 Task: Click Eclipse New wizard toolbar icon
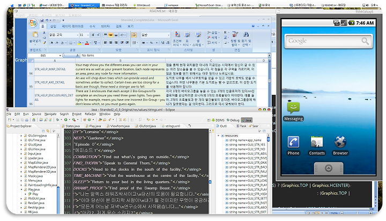(10, 120)
